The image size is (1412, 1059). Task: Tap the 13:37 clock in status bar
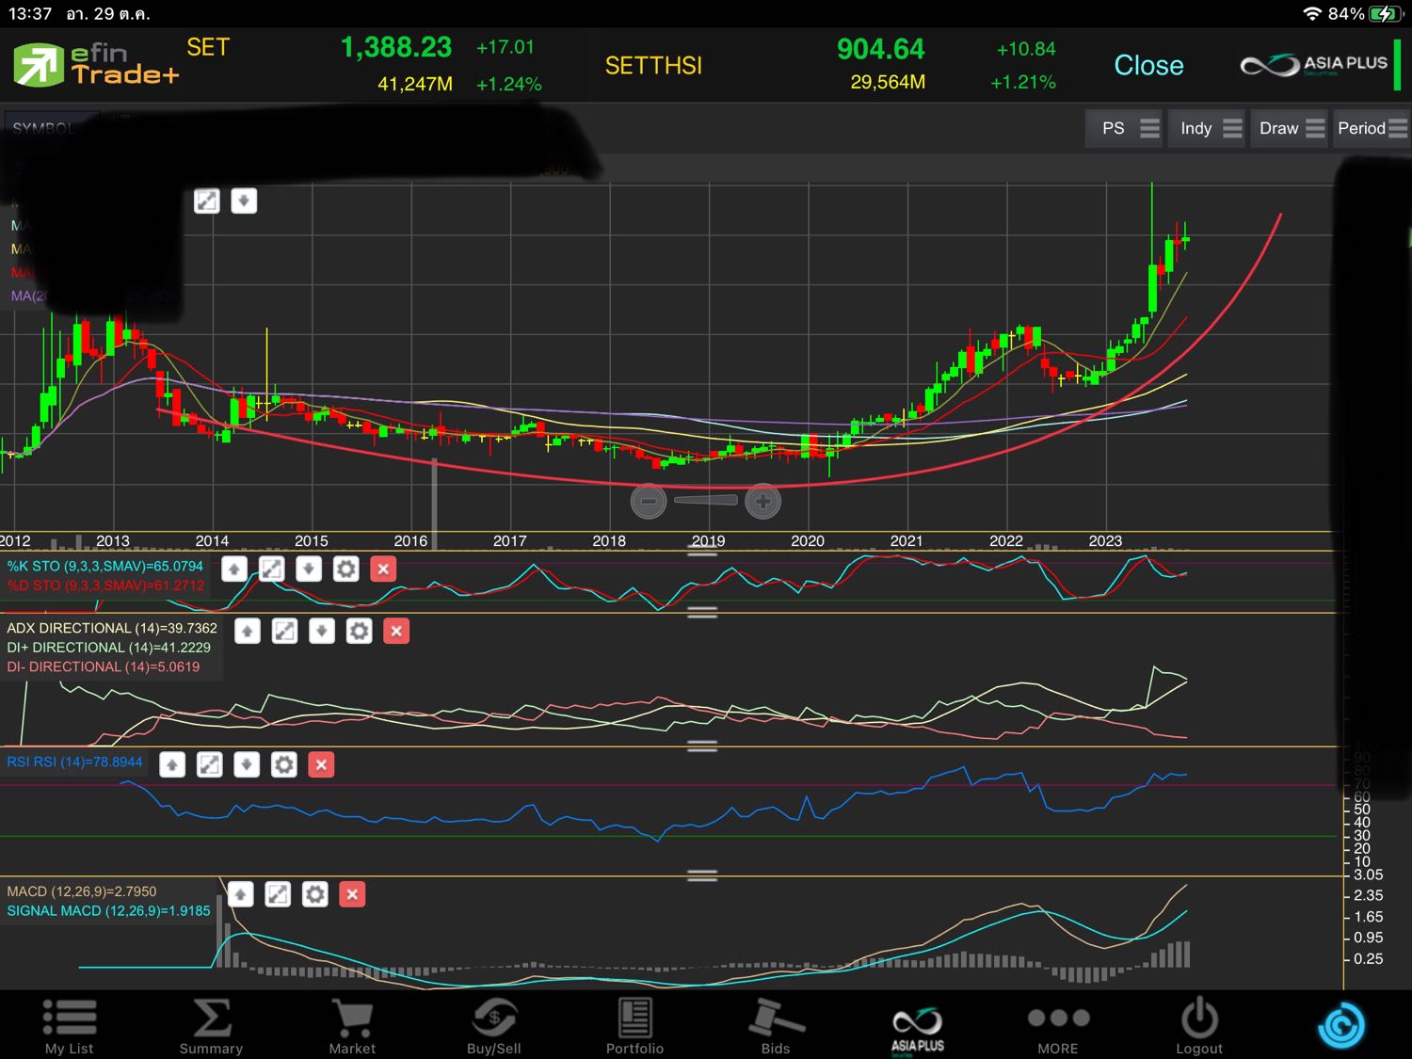[x=29, y=13]
